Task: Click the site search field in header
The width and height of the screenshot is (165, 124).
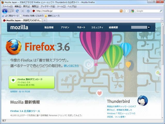Action: [139, 27]
